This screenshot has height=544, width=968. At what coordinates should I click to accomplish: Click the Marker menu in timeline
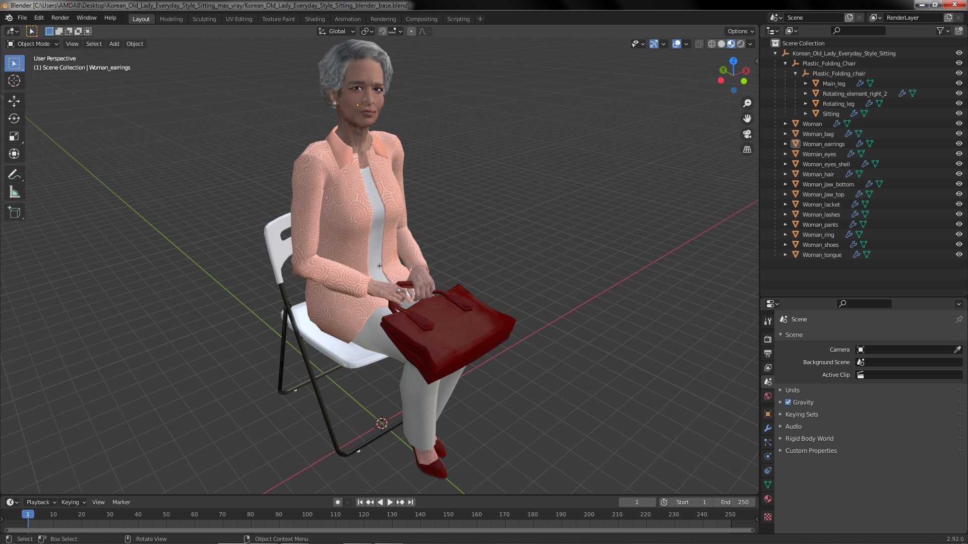[121, 503]
